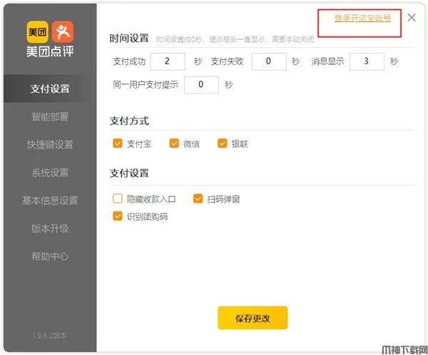The image size is (428, 355).
Task: Click the 支付成功 seconds input field
Action: tap(169, 61)
